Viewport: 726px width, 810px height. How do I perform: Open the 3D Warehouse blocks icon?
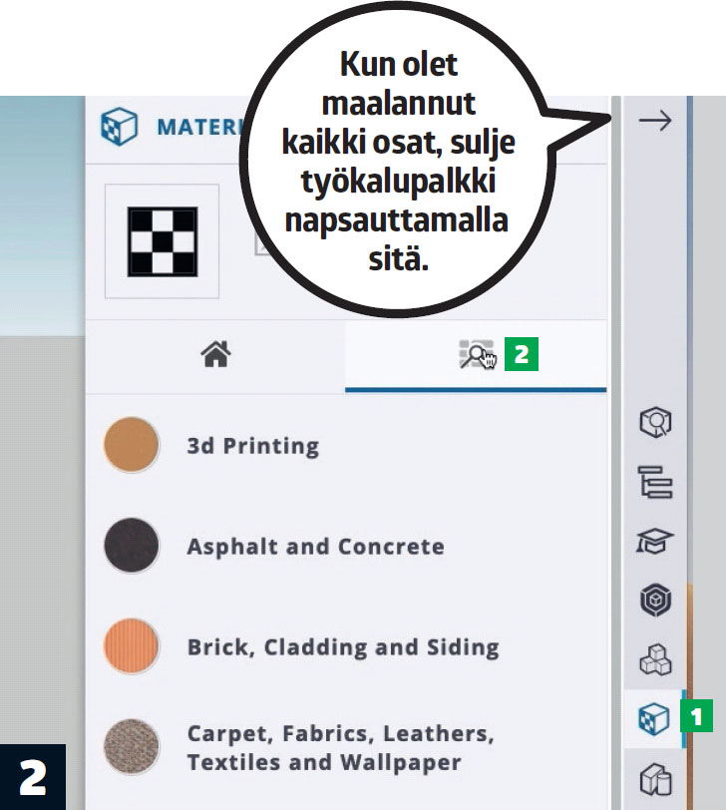click(655, 659)
